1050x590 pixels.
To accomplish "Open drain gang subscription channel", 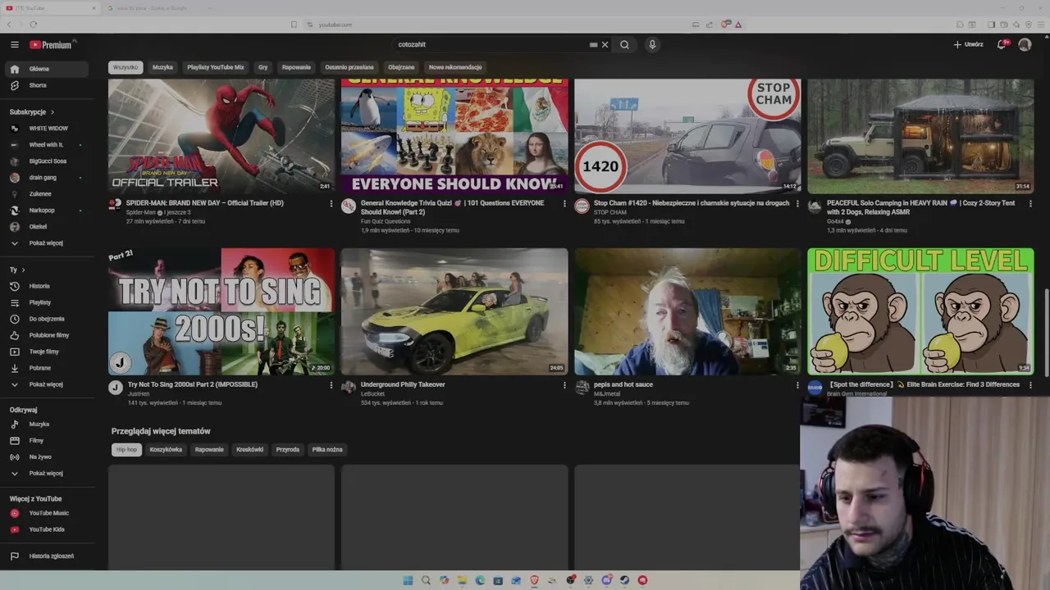I will point(46,178).
